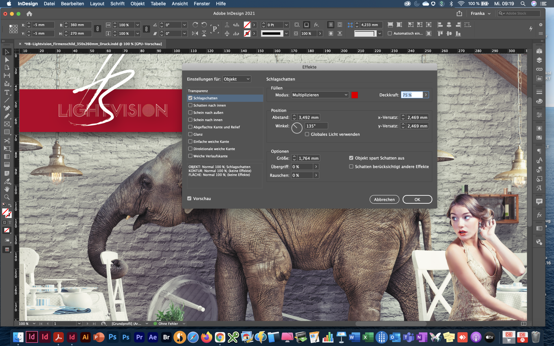This screenshot has width=554, height=346.
Task: Enable Schatten berücksichtigt andere Effekte
Action: pyautogui.click(x=351, y=167)
